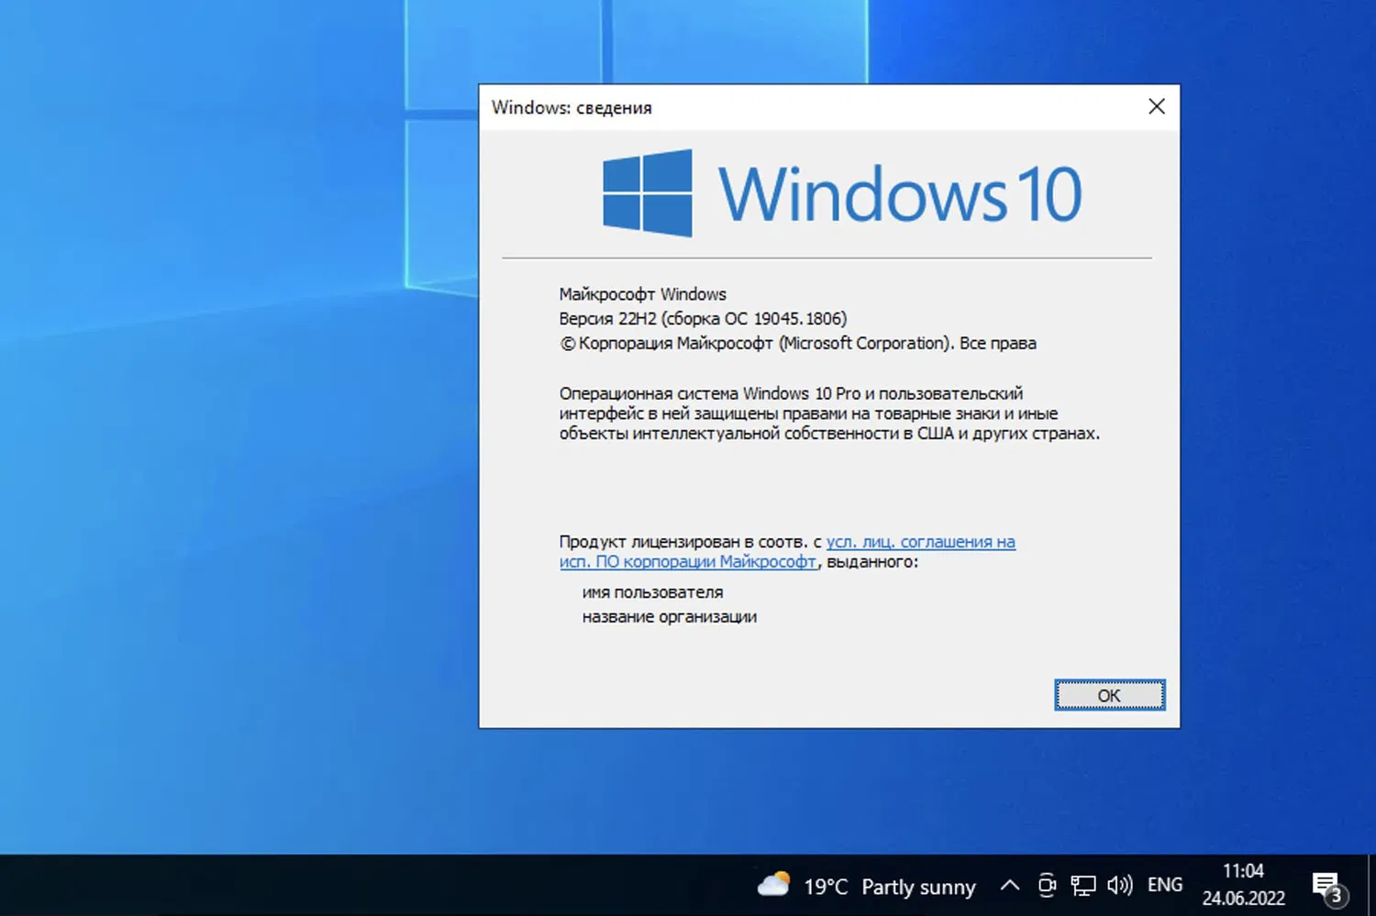
Task: Click the cloud icon next to temperature
Action: (773, 884)
